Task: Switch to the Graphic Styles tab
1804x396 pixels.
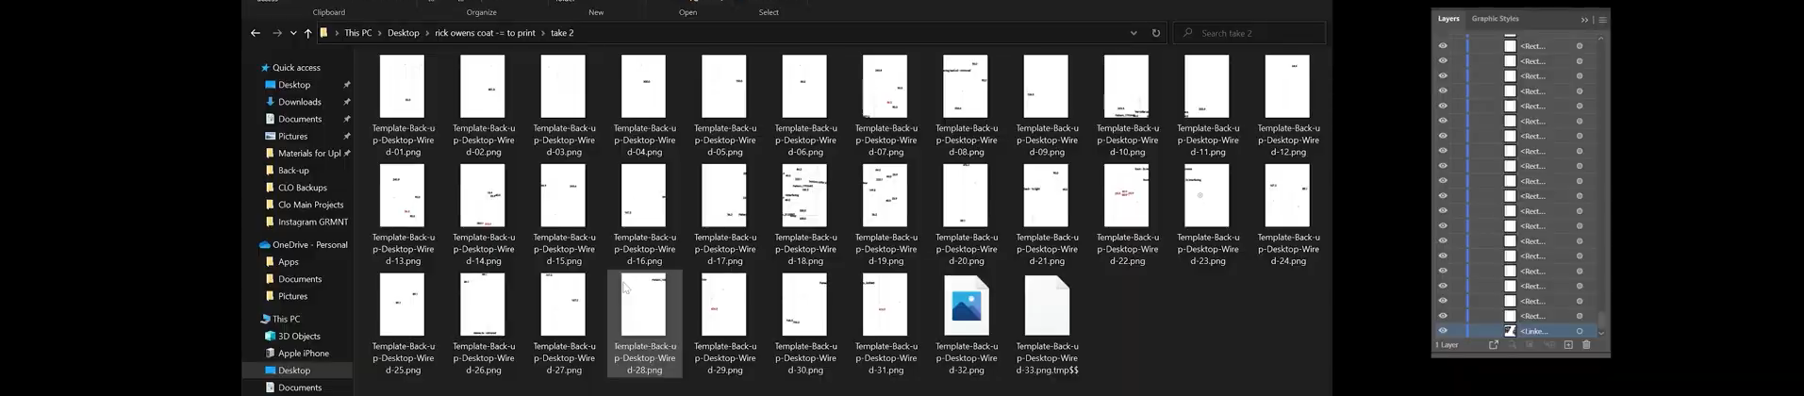Action: (x=1496, y=19)
